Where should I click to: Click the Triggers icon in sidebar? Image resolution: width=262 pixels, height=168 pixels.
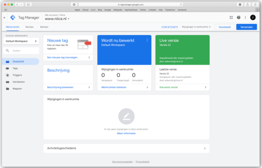tap(8, 75)
